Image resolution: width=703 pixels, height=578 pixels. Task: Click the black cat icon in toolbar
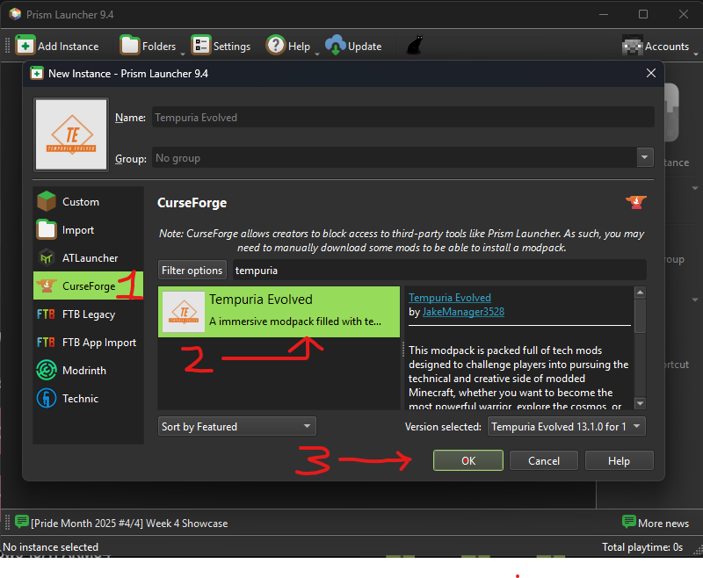pyautogui.click(x=414, y=46)
